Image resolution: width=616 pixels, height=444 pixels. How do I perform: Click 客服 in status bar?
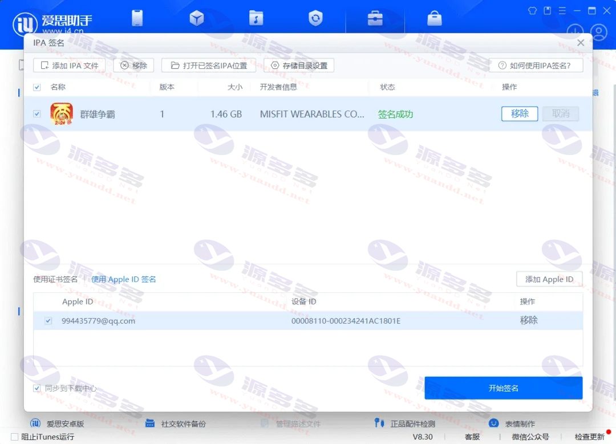[x=472, y=437]
